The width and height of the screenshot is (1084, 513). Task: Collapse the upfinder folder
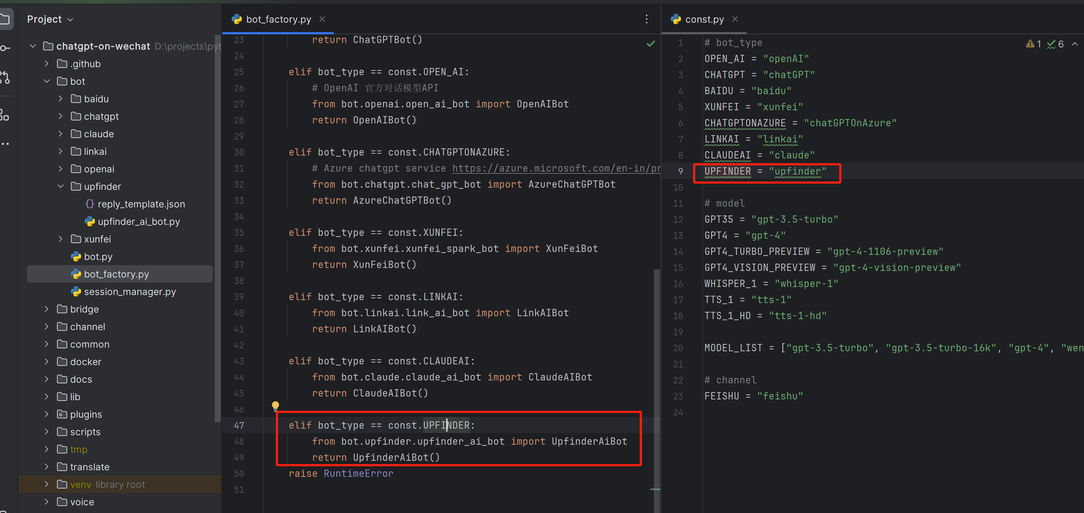point(61,186)
